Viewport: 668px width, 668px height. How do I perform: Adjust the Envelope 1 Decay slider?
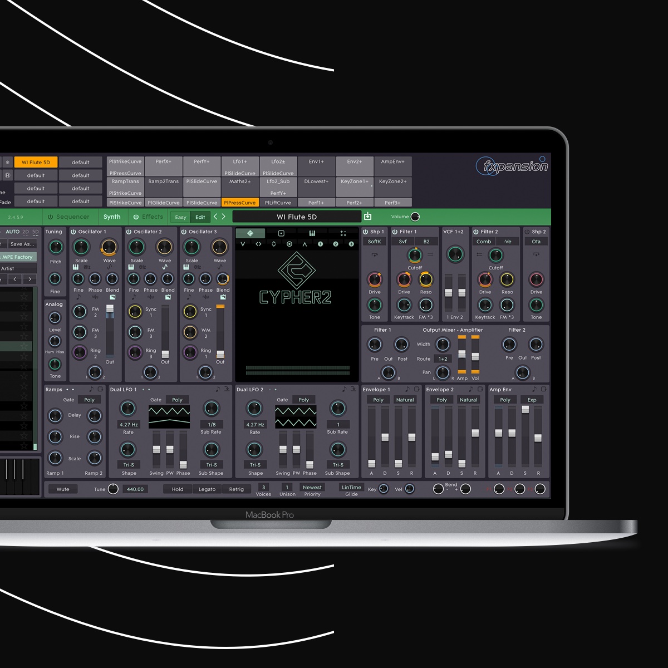tap(385, 437)
